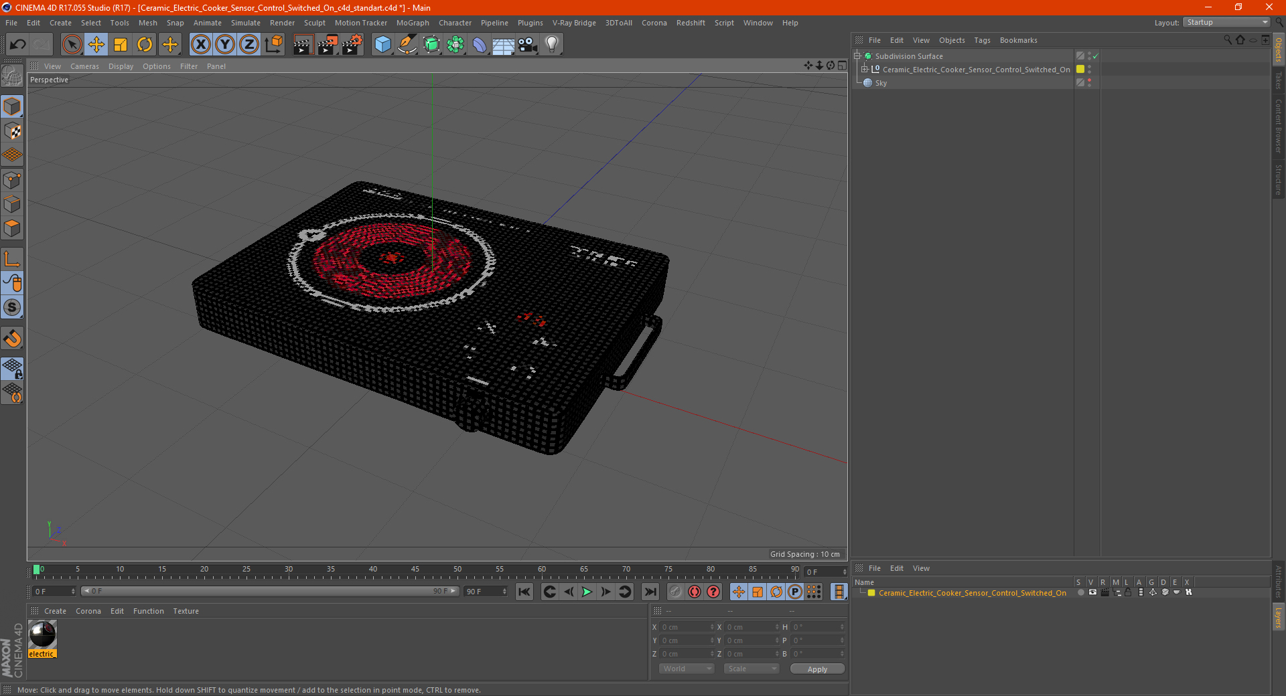Toggle Sky object visibility dots
Viewport: 1286px width, 696px height.
point(1090,83)
